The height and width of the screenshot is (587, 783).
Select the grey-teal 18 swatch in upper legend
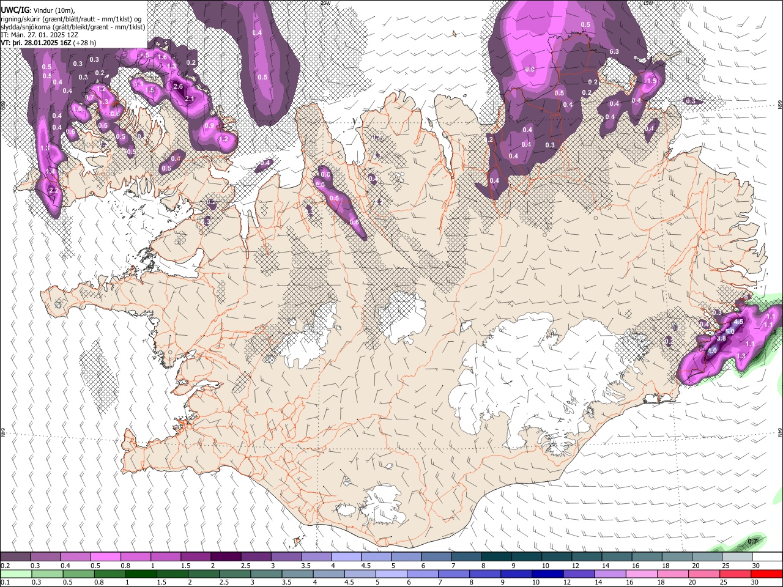click(677, 557)
